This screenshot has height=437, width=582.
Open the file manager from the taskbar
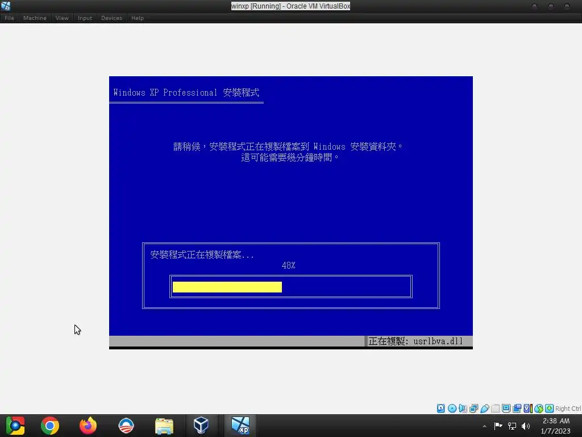click(164, 426)
